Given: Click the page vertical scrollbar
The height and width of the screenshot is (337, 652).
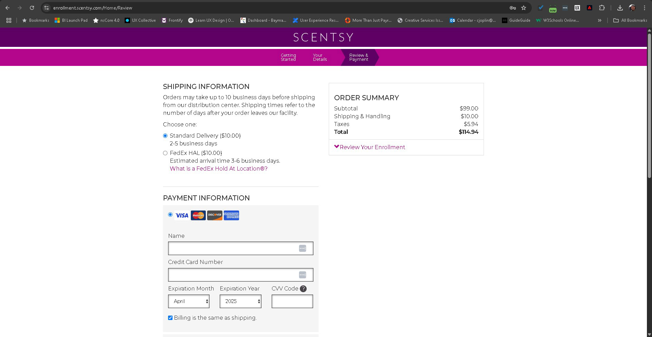Looking at the screenshot, I should 649,105.
